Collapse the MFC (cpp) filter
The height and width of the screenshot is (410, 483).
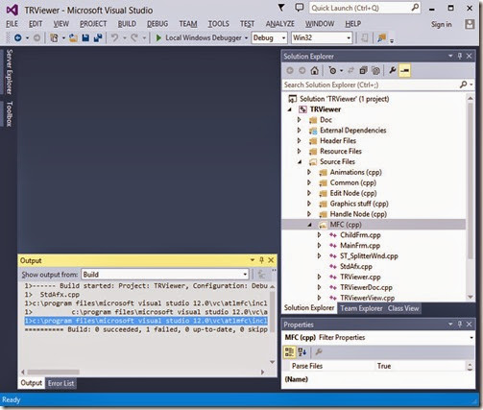click(309, 225)
